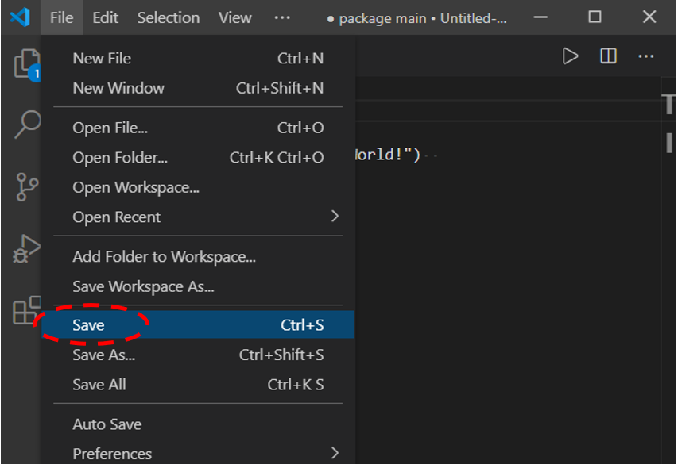Choose Save As... menu entry
The height and width of the screenshot is (464, 678).
click(x=104, y=355)
